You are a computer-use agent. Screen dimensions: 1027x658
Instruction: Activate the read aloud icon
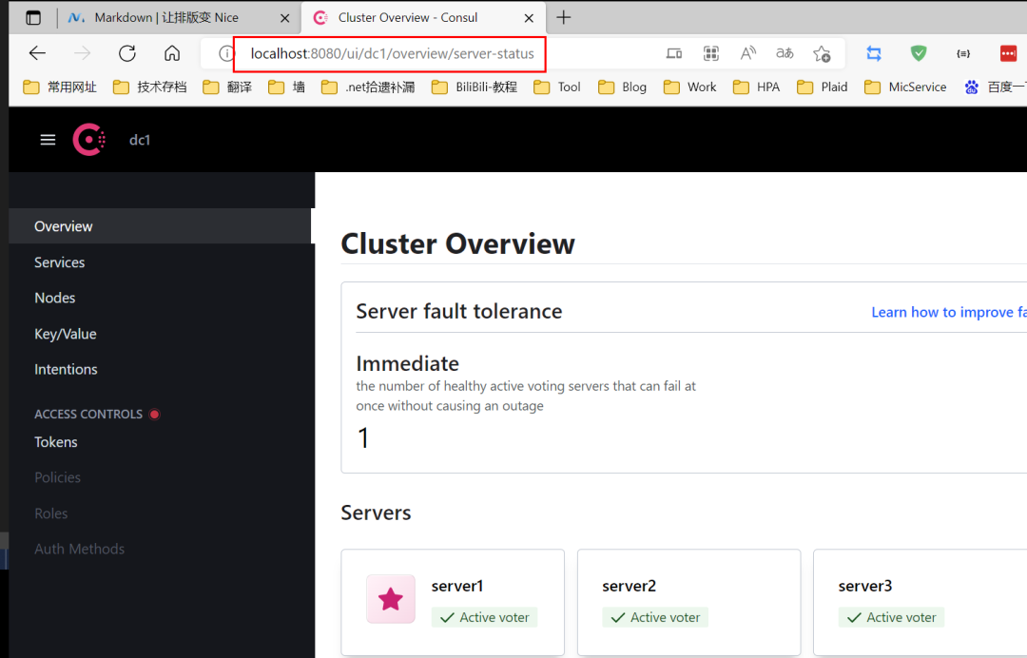(x=747, y=53)
